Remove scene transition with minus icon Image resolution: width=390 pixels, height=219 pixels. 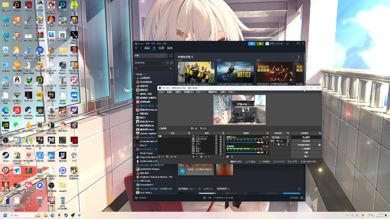click(x=283, y=145)
